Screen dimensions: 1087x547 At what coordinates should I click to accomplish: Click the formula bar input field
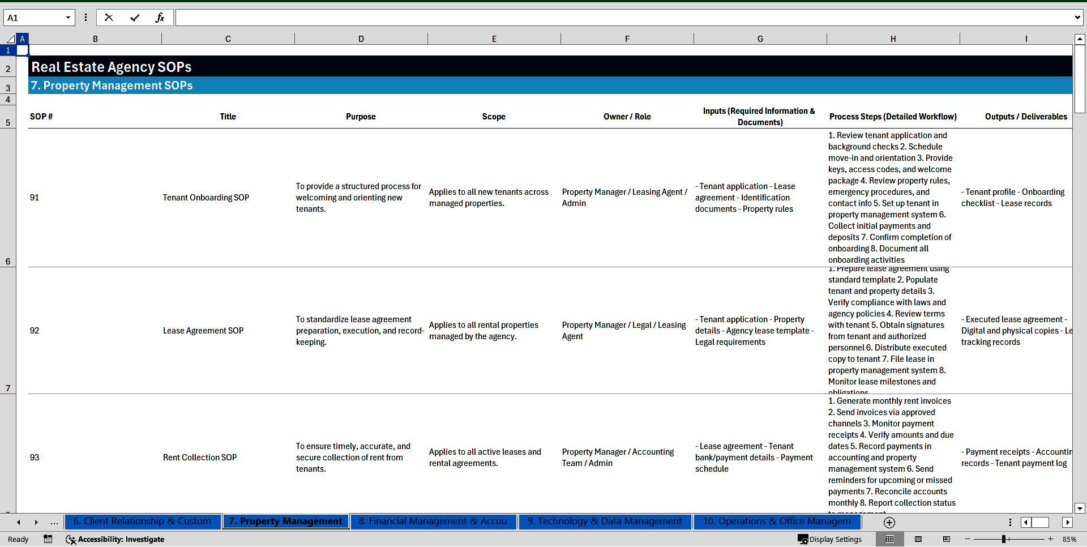[x=623, y=18]
